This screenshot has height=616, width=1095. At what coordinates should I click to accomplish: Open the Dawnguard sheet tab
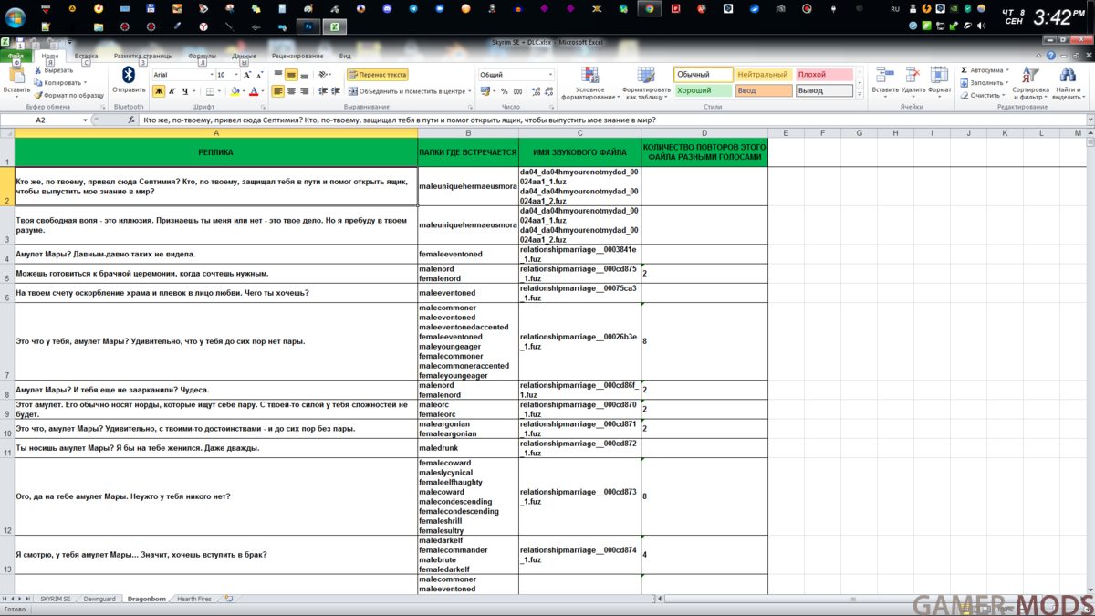coord(99,599)
